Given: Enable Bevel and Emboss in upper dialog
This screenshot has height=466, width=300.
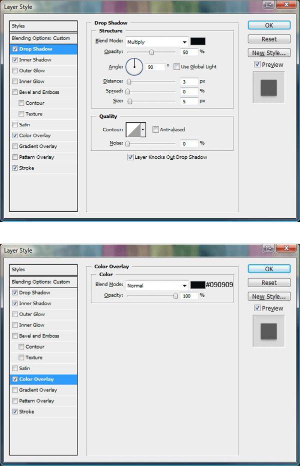Looking at the screenshot, I should 15,92.
